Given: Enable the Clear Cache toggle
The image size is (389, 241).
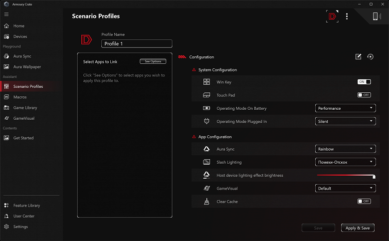Looking at the screenshot, I should (x=364, y=202).
